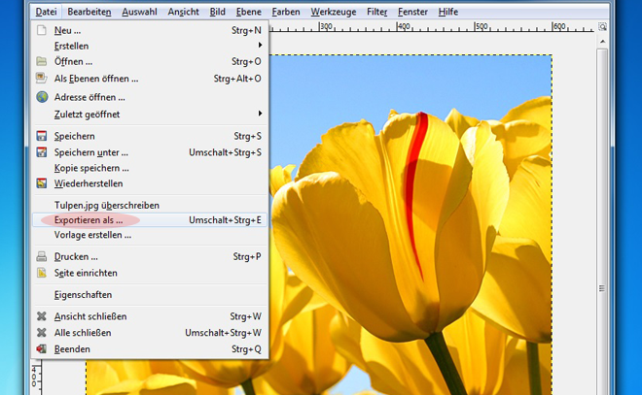The height and width of the screenshot is (395, 642).
Task: Select Tulpen.jpg überschreiben
Action: tap(107, 205)
